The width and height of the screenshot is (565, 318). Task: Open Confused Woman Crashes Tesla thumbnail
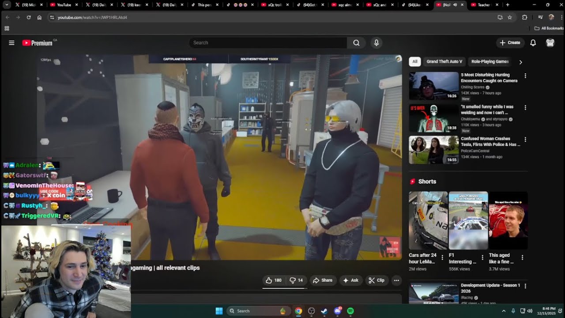pyautogui.click(x=434, y=150)
